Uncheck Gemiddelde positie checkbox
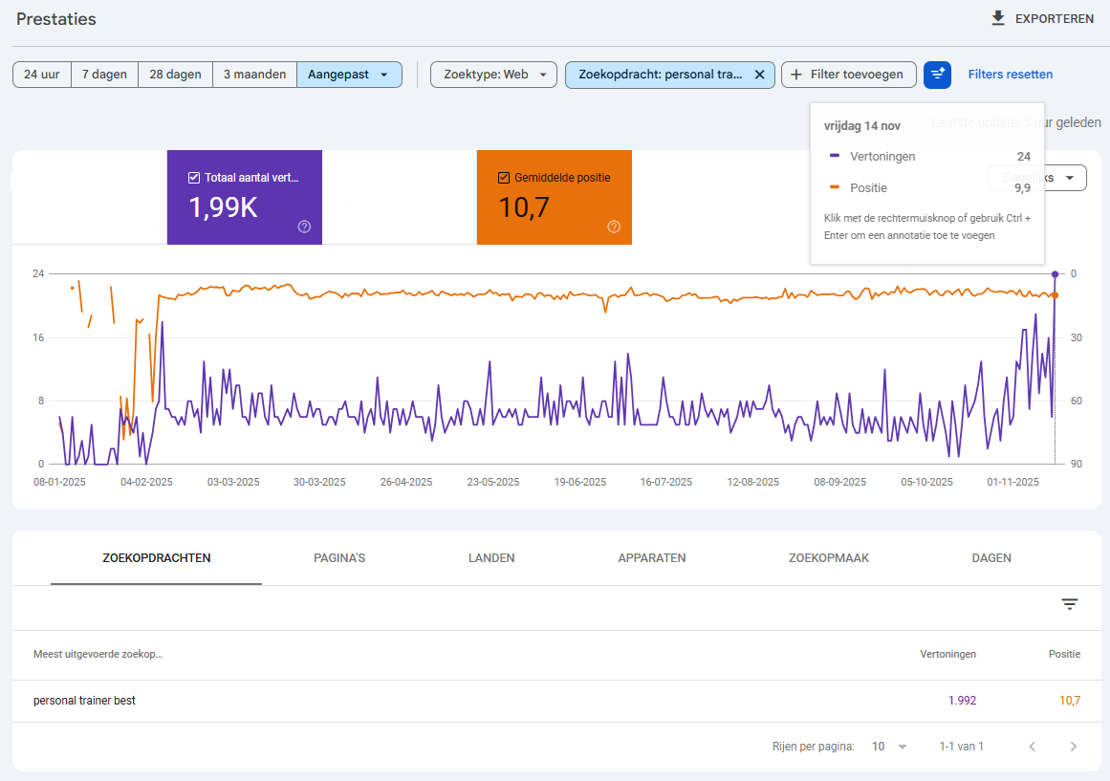This screenshot has width=1110, height=781. click(504, 178)
